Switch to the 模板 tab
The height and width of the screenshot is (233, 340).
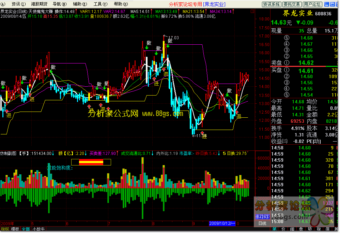(15, 229)
